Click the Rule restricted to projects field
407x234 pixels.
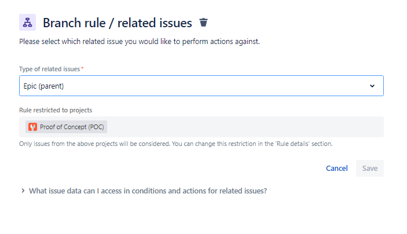[x=201, y=127]
